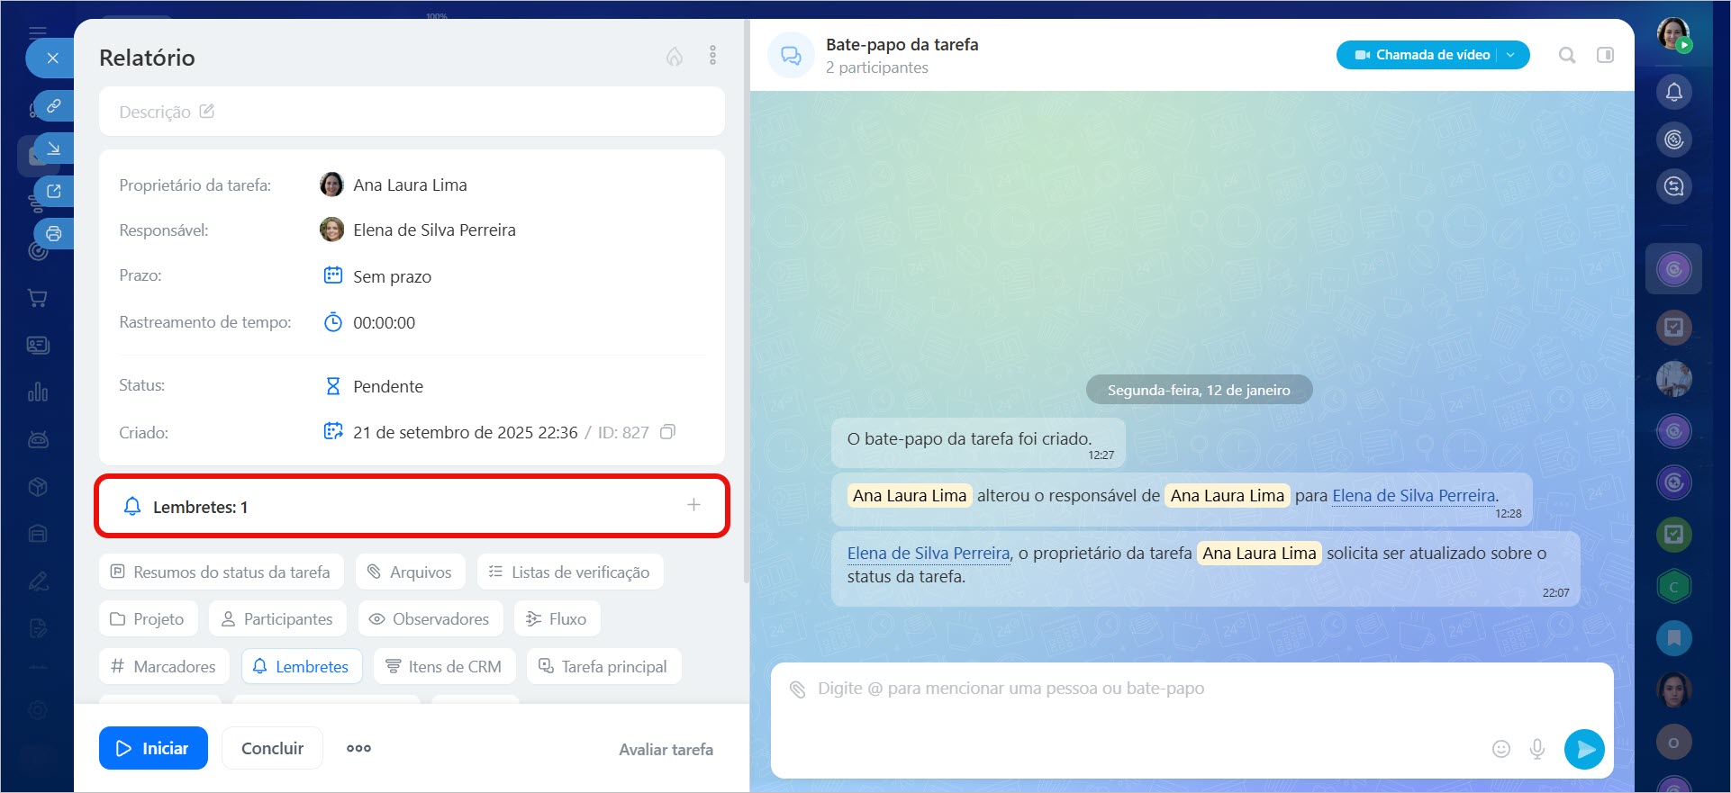Toggle the chat sidebar panel icon
This screenshot has width=1731, height=793.
pyautogui.click(x=1605, y=56)
